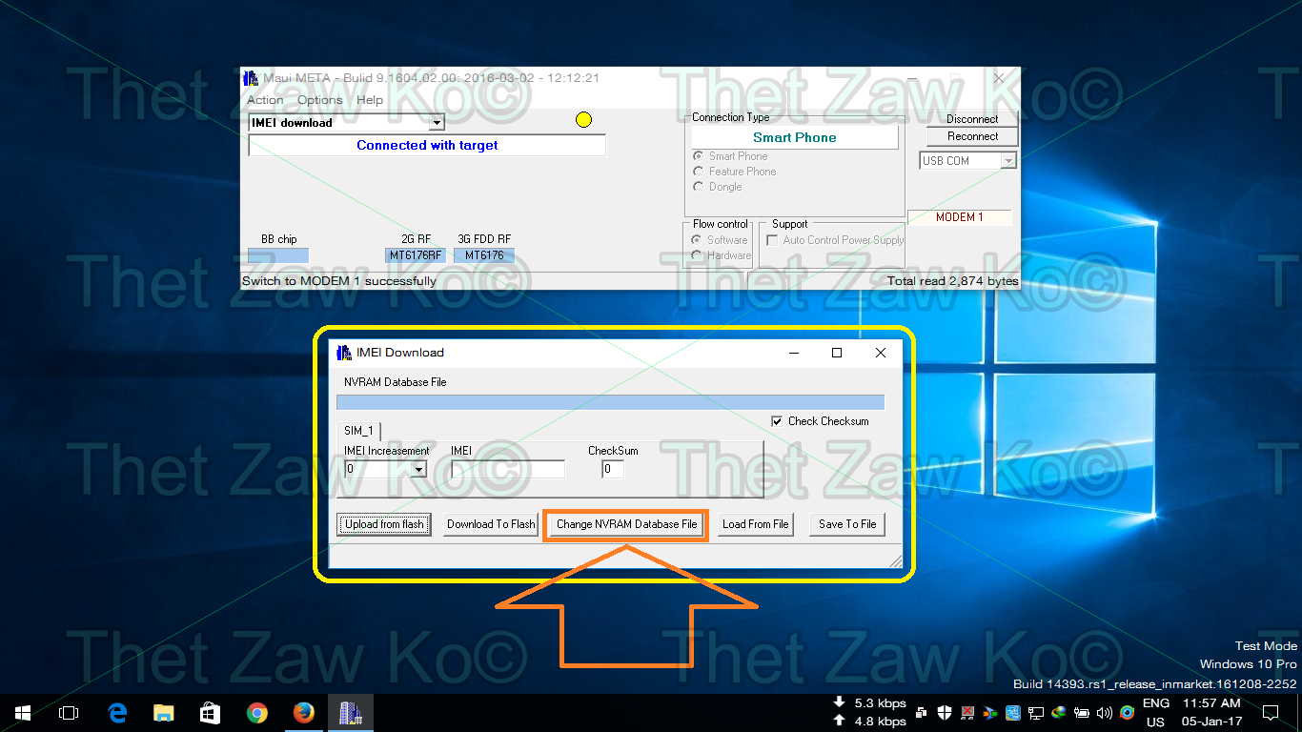The image size is (1302, 732).
Task: Select the SIM_1 tab
Action: click(359, 431)
